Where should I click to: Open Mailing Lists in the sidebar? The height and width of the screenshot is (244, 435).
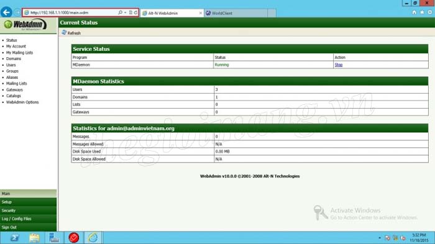16,83
